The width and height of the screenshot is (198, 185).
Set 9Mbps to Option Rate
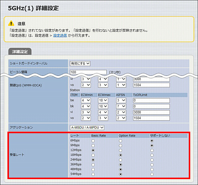[120, 146]
